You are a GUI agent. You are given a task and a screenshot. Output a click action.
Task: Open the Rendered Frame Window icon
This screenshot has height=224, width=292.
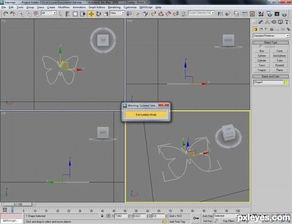(277, 14)
